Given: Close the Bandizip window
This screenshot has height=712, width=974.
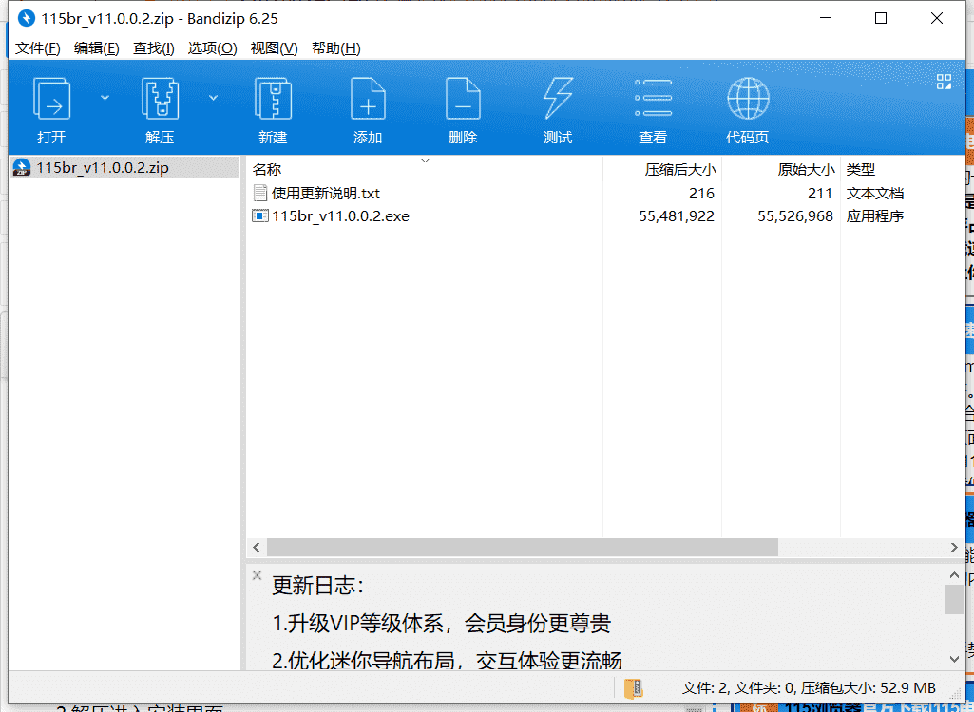Looking at the screenshot, I should [937, 18].
